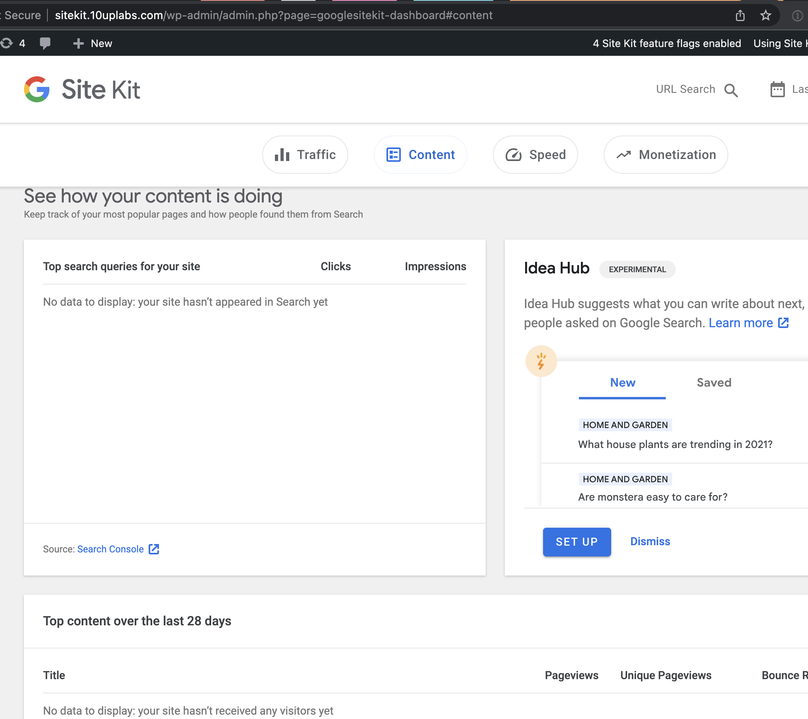Click the WordPress updates refresh icon
The image size is (808, 719).
point(7,43)
